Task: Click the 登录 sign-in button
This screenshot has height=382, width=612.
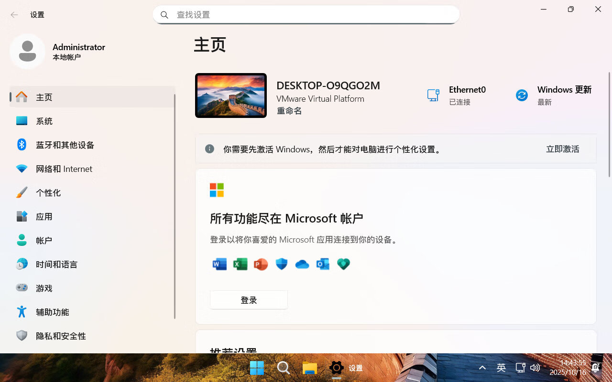Action: pyautogui.click(x=249, y=299)
